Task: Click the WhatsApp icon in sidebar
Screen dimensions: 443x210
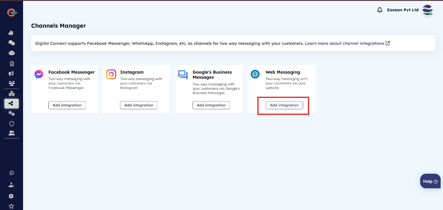Action: pyautogui.click(x=11, y=173)
